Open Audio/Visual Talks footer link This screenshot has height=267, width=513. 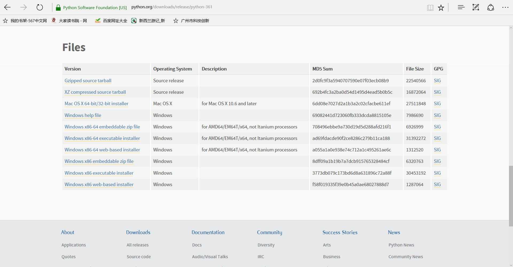click(x=210, y=257)
